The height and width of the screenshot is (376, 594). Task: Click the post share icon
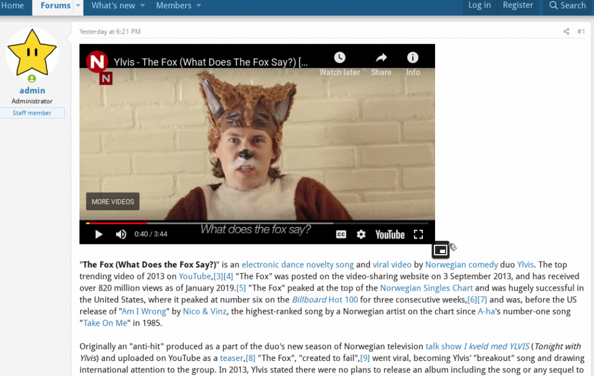[566, 31]
